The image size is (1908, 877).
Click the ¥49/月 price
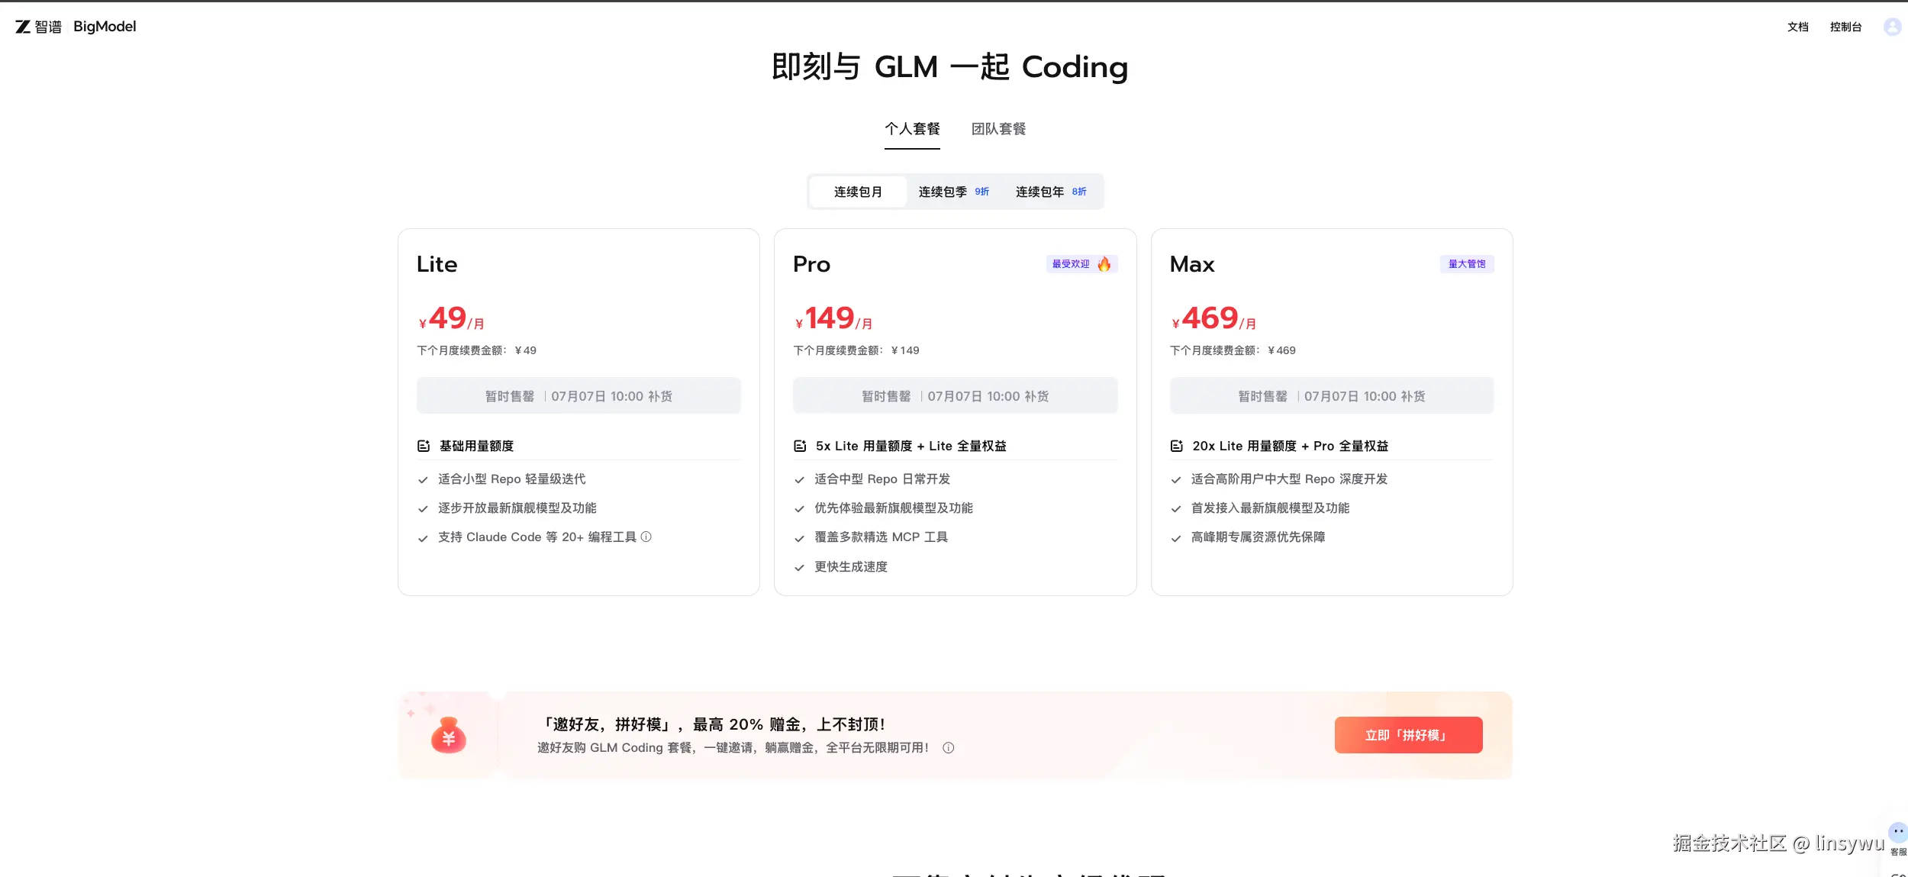pyautogui.click(x=451, y=318)
